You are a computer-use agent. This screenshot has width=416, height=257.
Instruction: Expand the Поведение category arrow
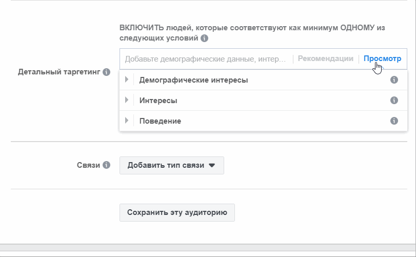(x=126, y=121)
